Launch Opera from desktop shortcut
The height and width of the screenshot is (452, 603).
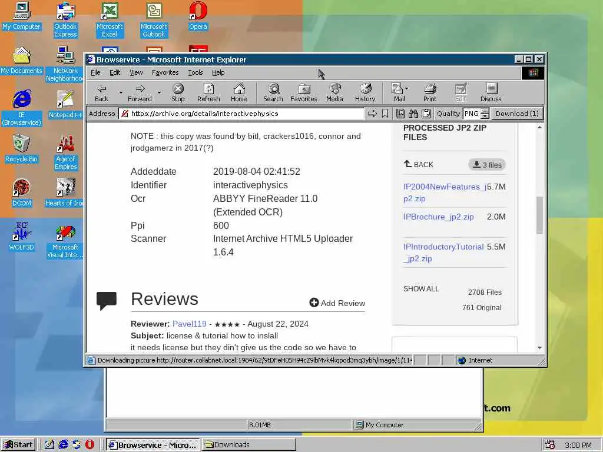tap(198, 16)
